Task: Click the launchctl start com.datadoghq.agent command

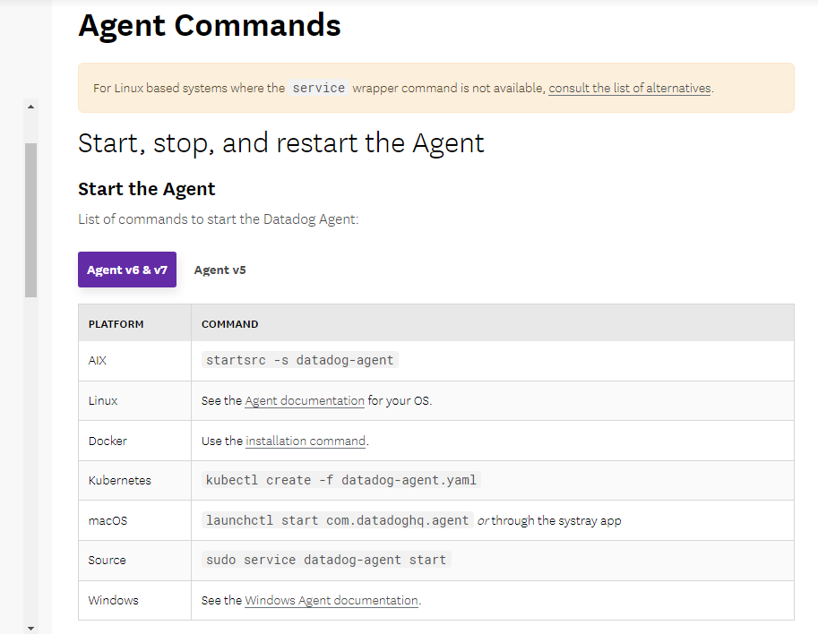Action: pyautogui.click(x=338, y=520)
